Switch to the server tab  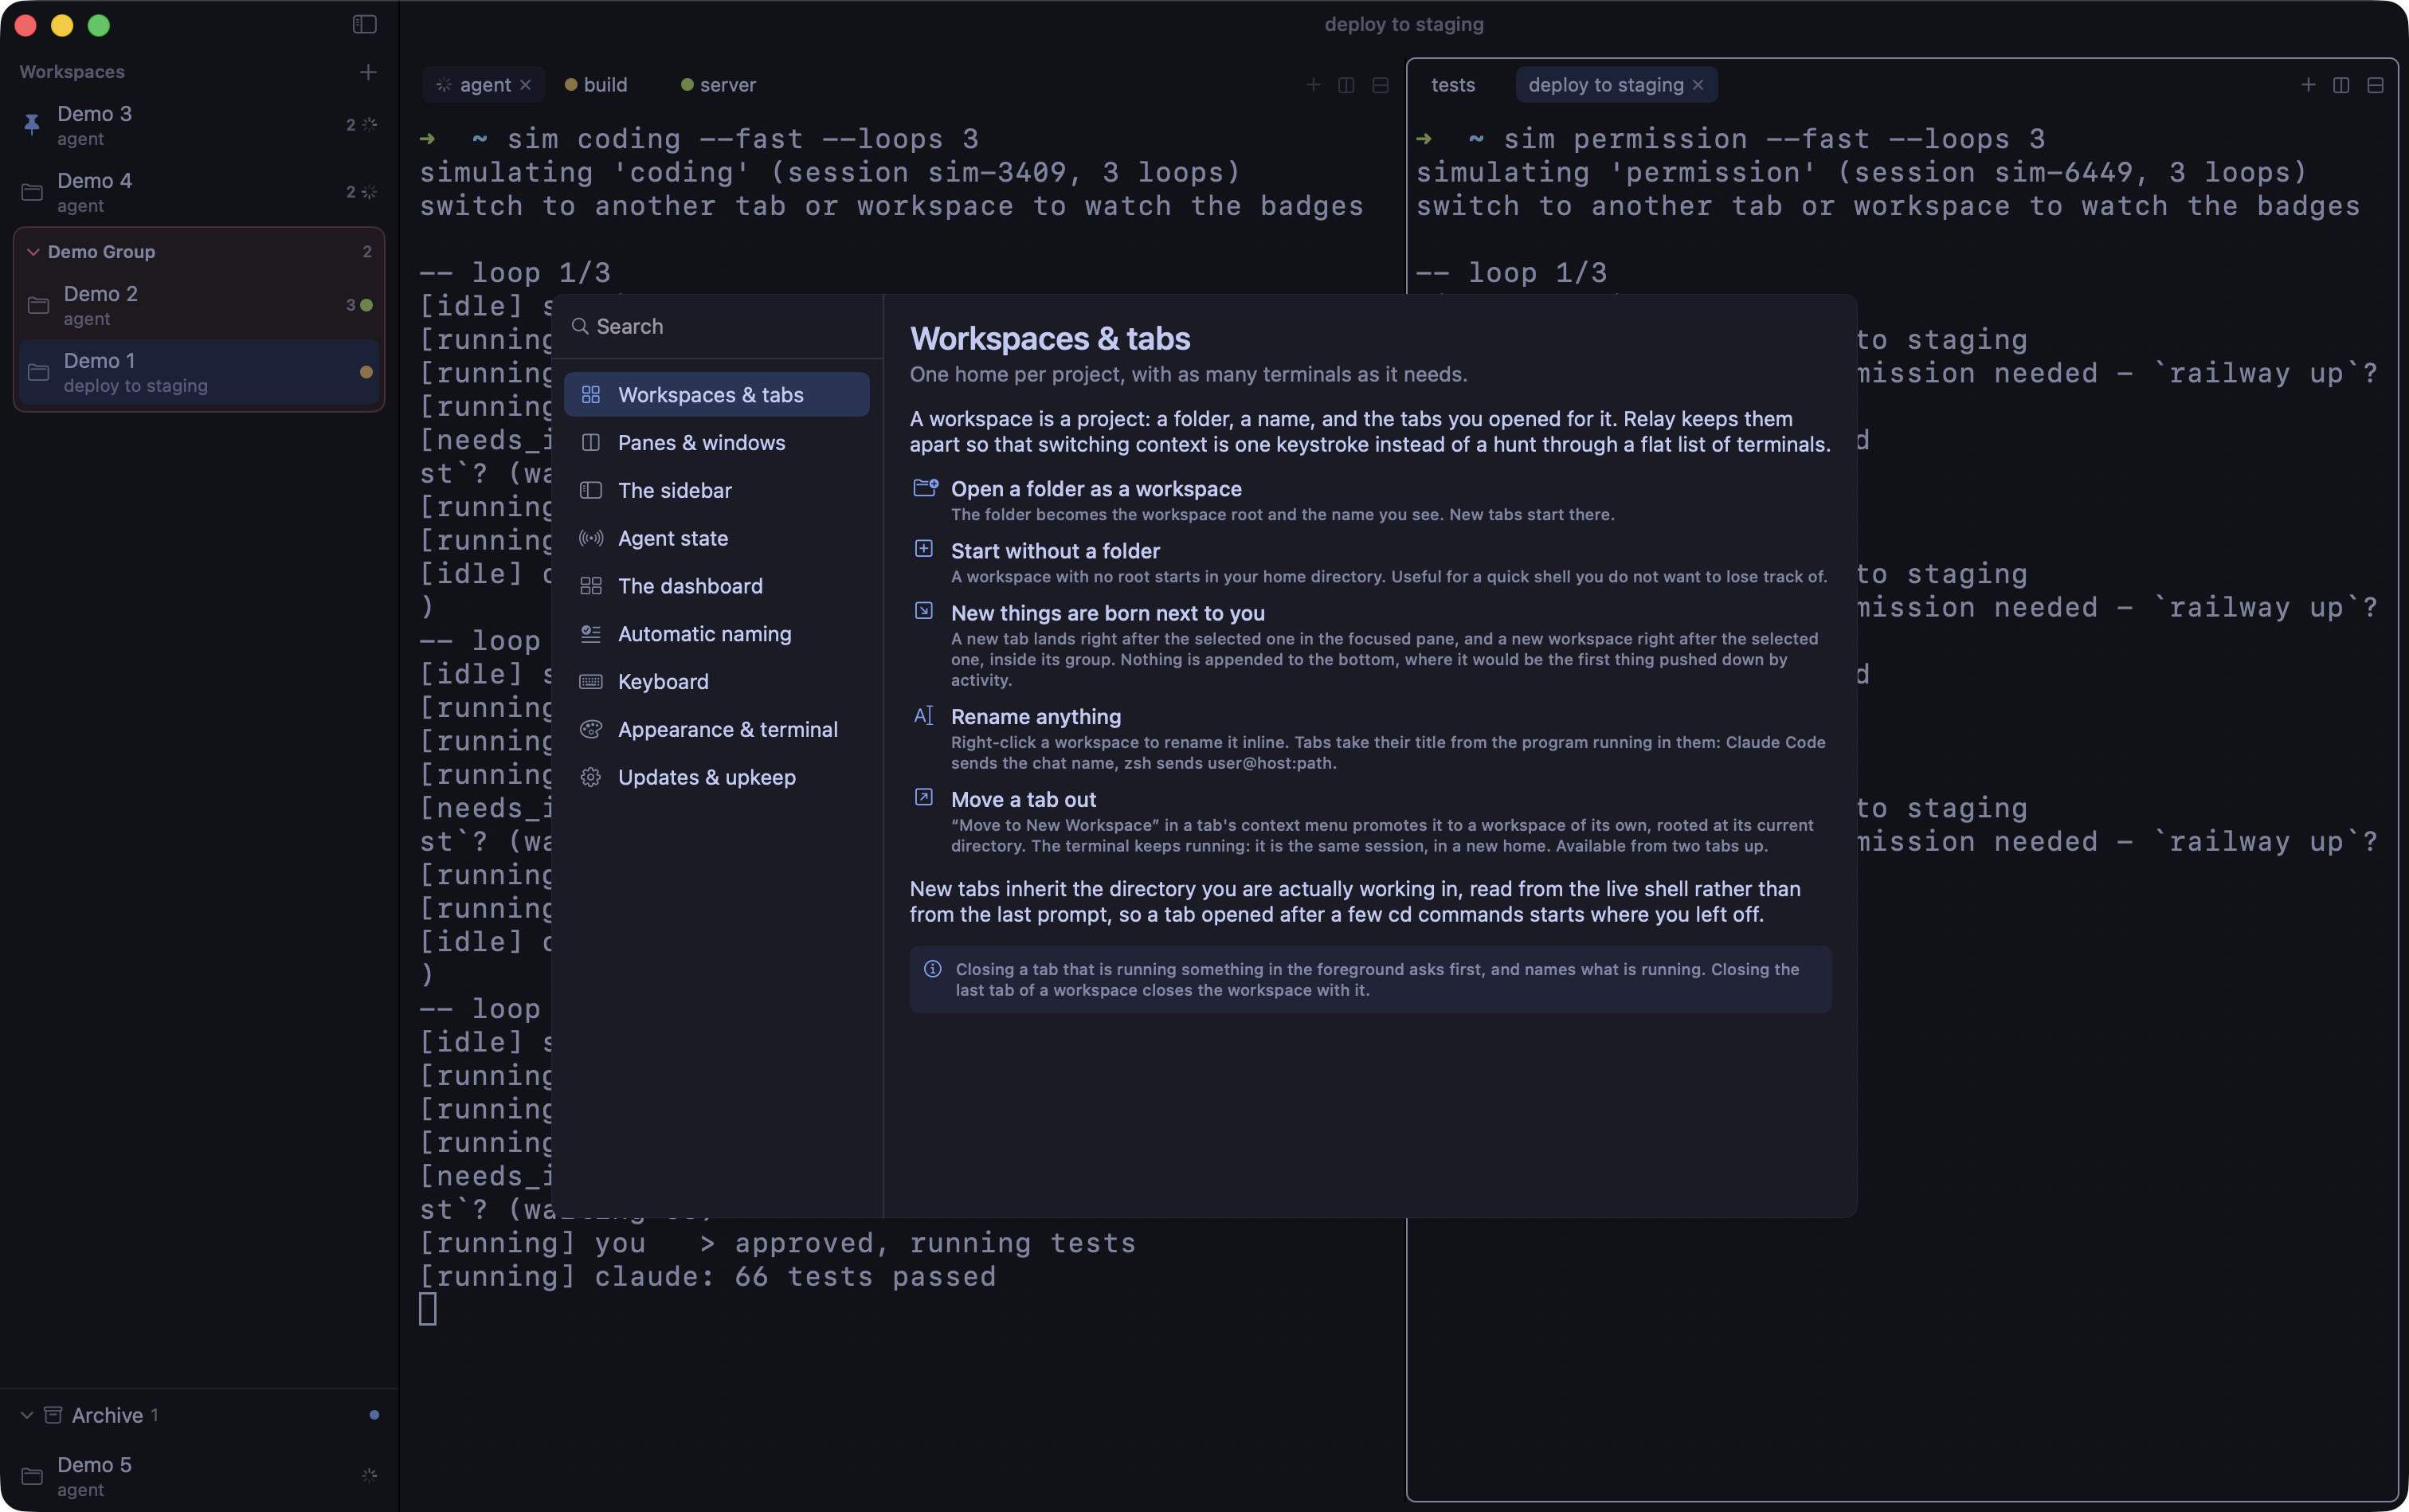[x=718, y=85]
